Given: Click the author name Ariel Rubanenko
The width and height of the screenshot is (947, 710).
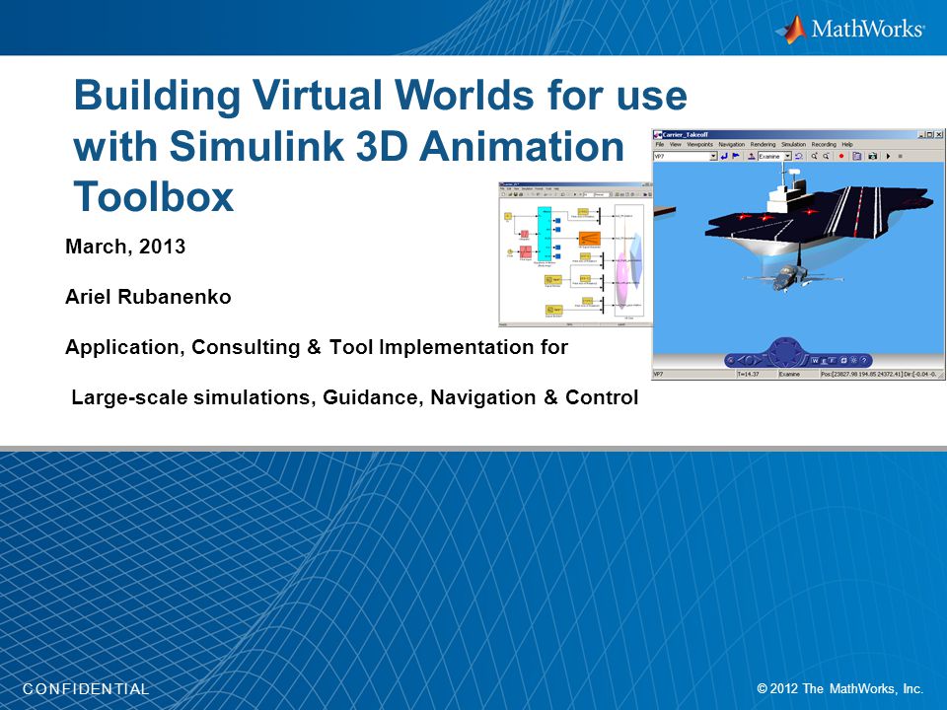Looking at the screenshot, I should point(148,297).
